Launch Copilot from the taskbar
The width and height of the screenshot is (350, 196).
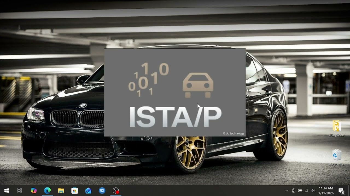[x=34, y=191]
